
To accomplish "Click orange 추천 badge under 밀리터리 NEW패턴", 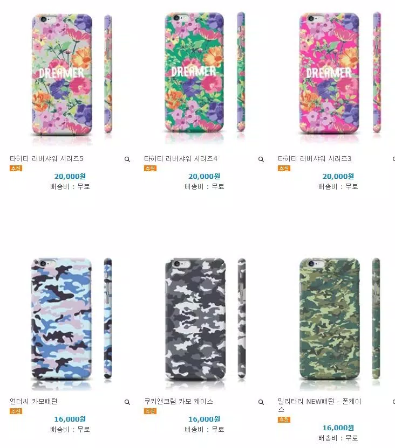I will coord(284,419).
